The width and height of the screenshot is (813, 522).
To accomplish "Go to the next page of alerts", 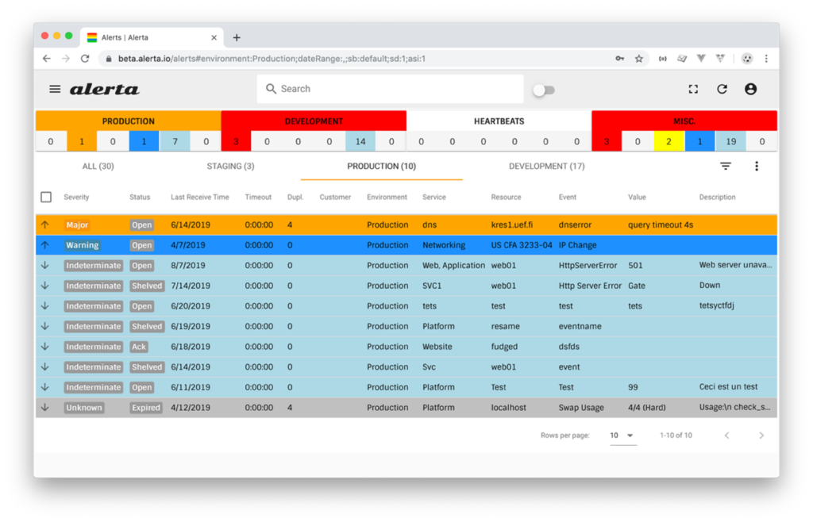I will tap(761, 436).
